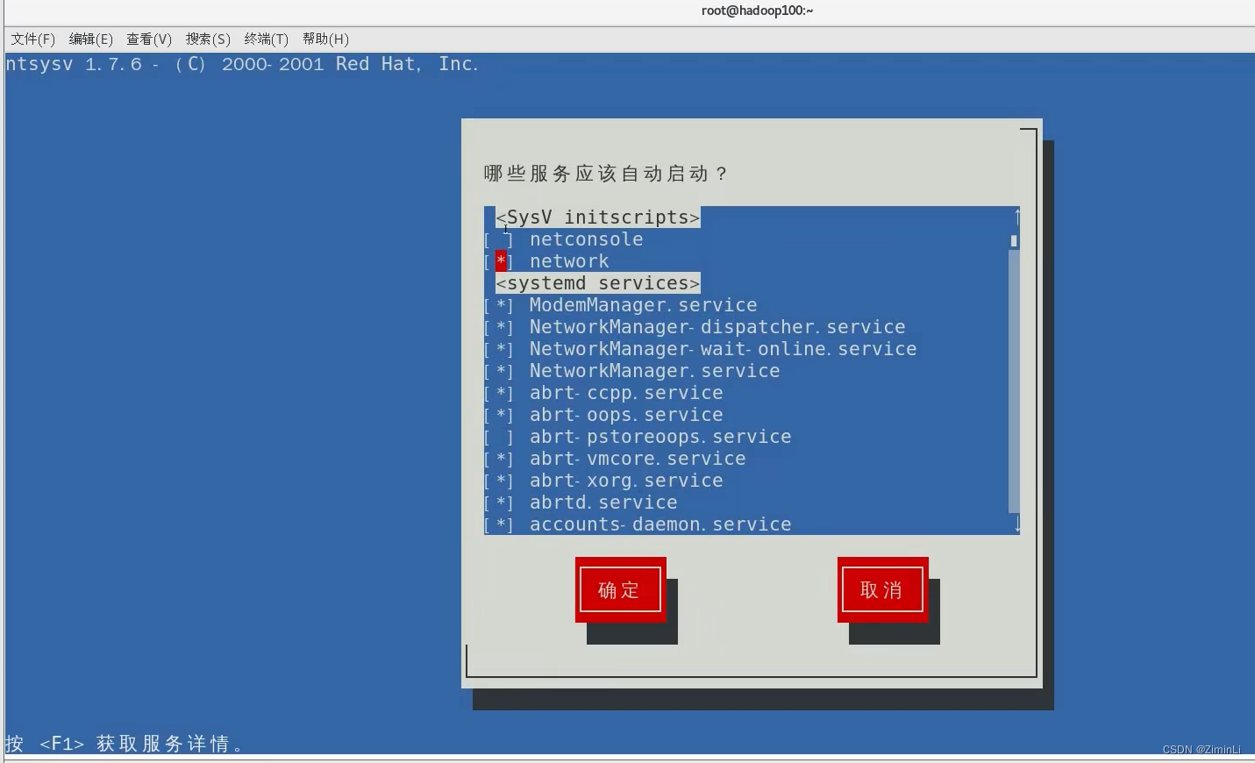Image resolution: width=1255 pixels, height=763 pixels.
Task: Click the ntsysv 1.7.6 header text
Action: (242, 64)
